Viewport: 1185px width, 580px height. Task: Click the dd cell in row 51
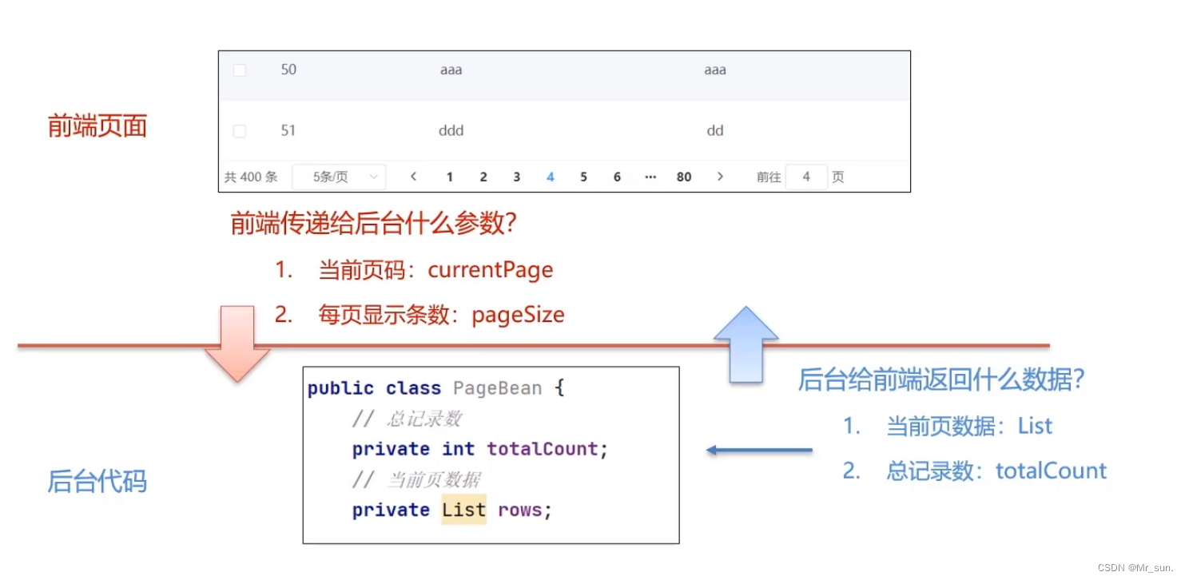[x=715, y=130]
